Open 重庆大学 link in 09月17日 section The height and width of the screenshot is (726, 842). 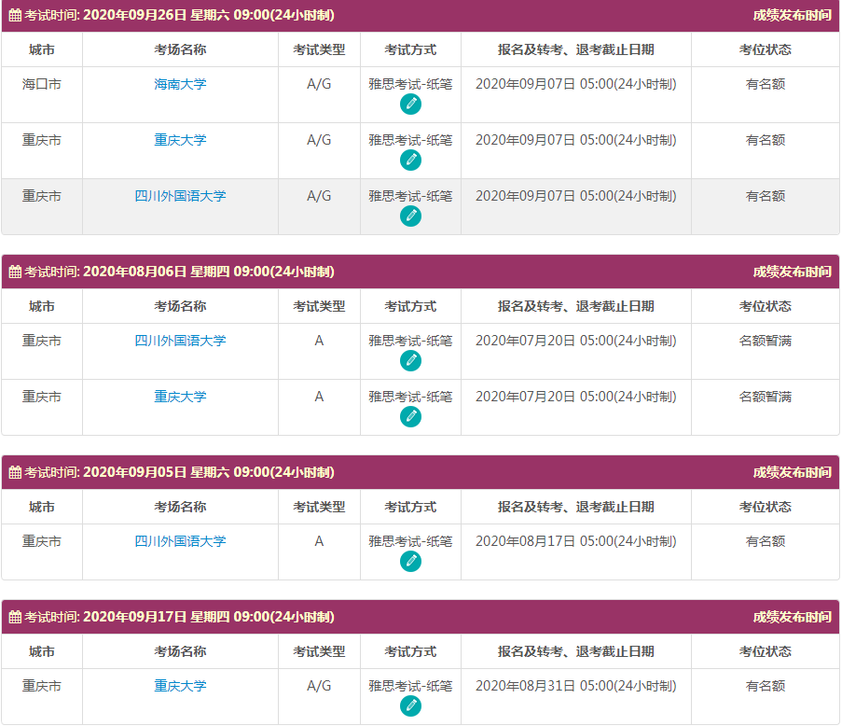click(180, 686)
